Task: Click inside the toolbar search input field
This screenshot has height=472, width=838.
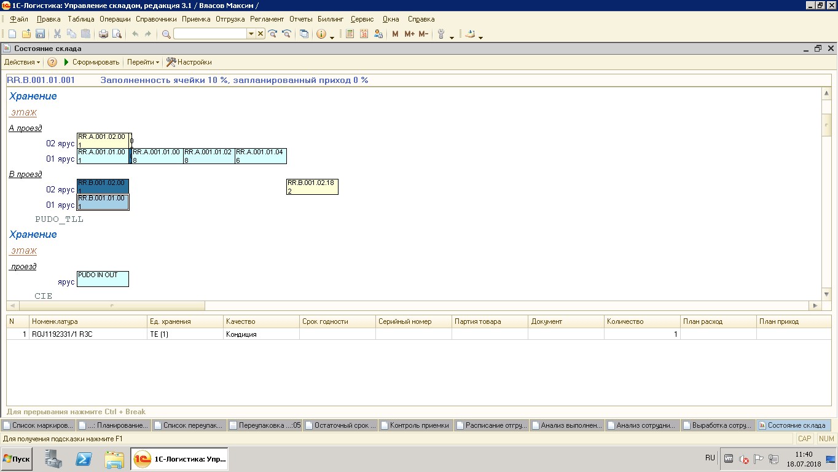Action: [210, 34]
